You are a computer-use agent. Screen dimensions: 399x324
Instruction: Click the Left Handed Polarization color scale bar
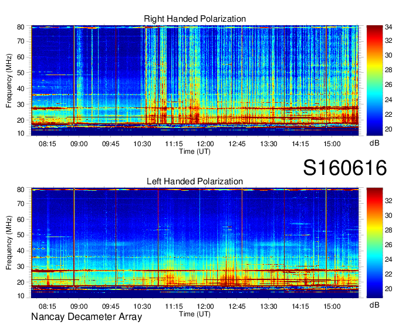tap(374, 243)
